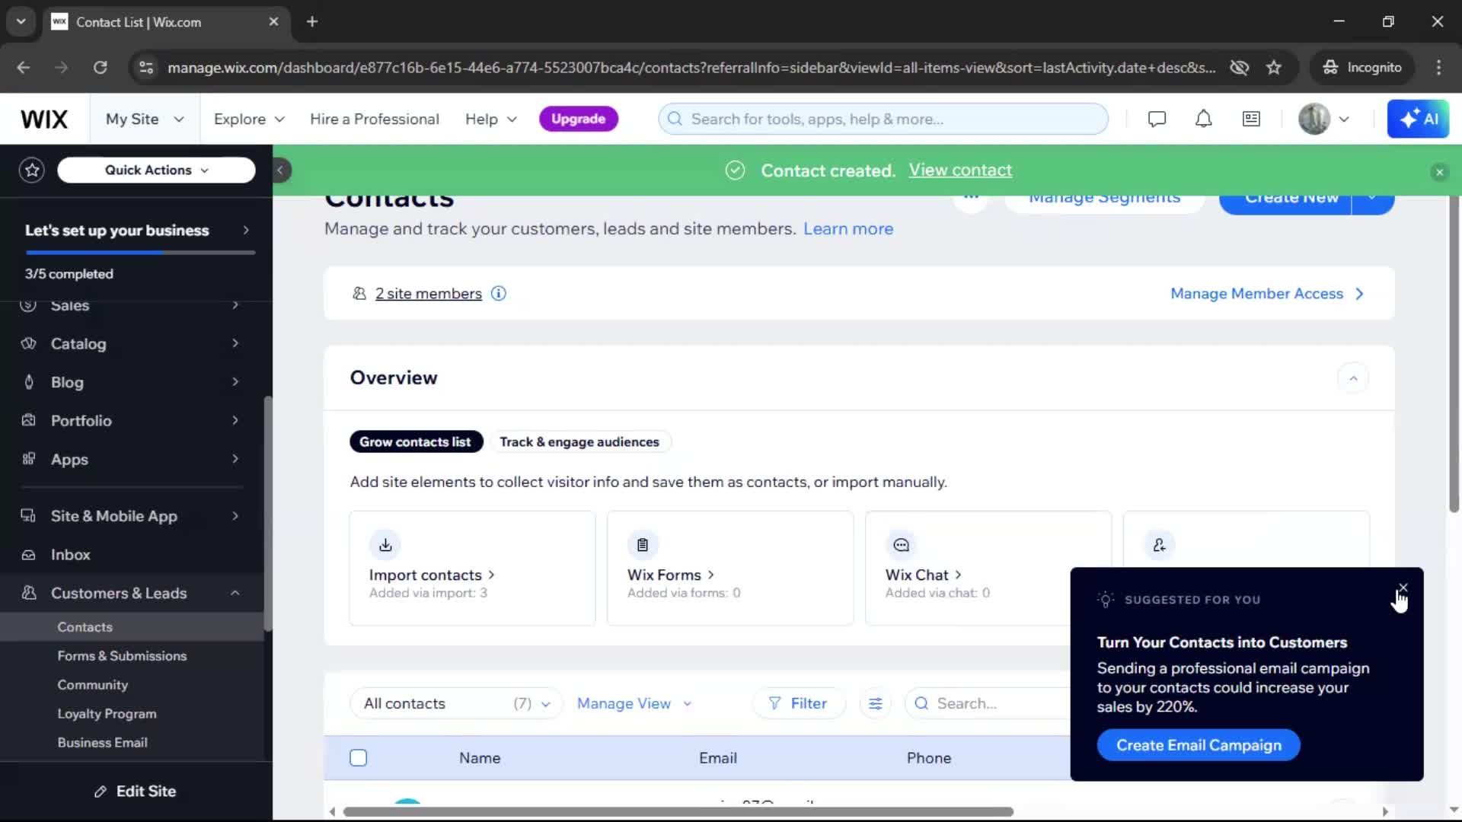Image resolution: width=1462 pixels, height=822 pixels.
Task: Open the chat messages icon in header
Action: click(1157, 119)
